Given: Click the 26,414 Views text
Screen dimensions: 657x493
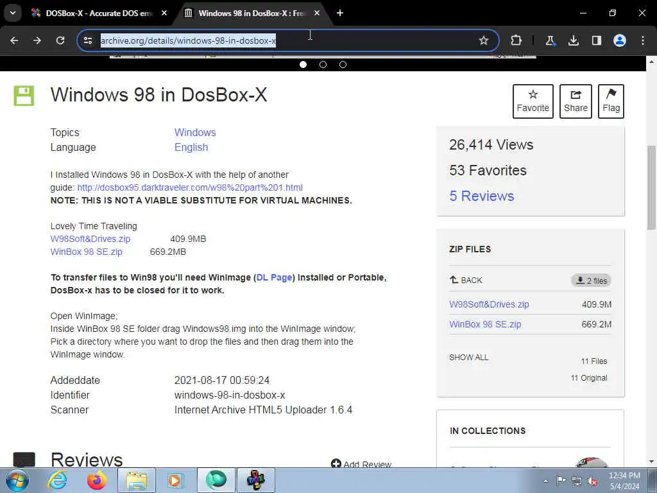Looking at the screenshot, I should pos(491,145).
